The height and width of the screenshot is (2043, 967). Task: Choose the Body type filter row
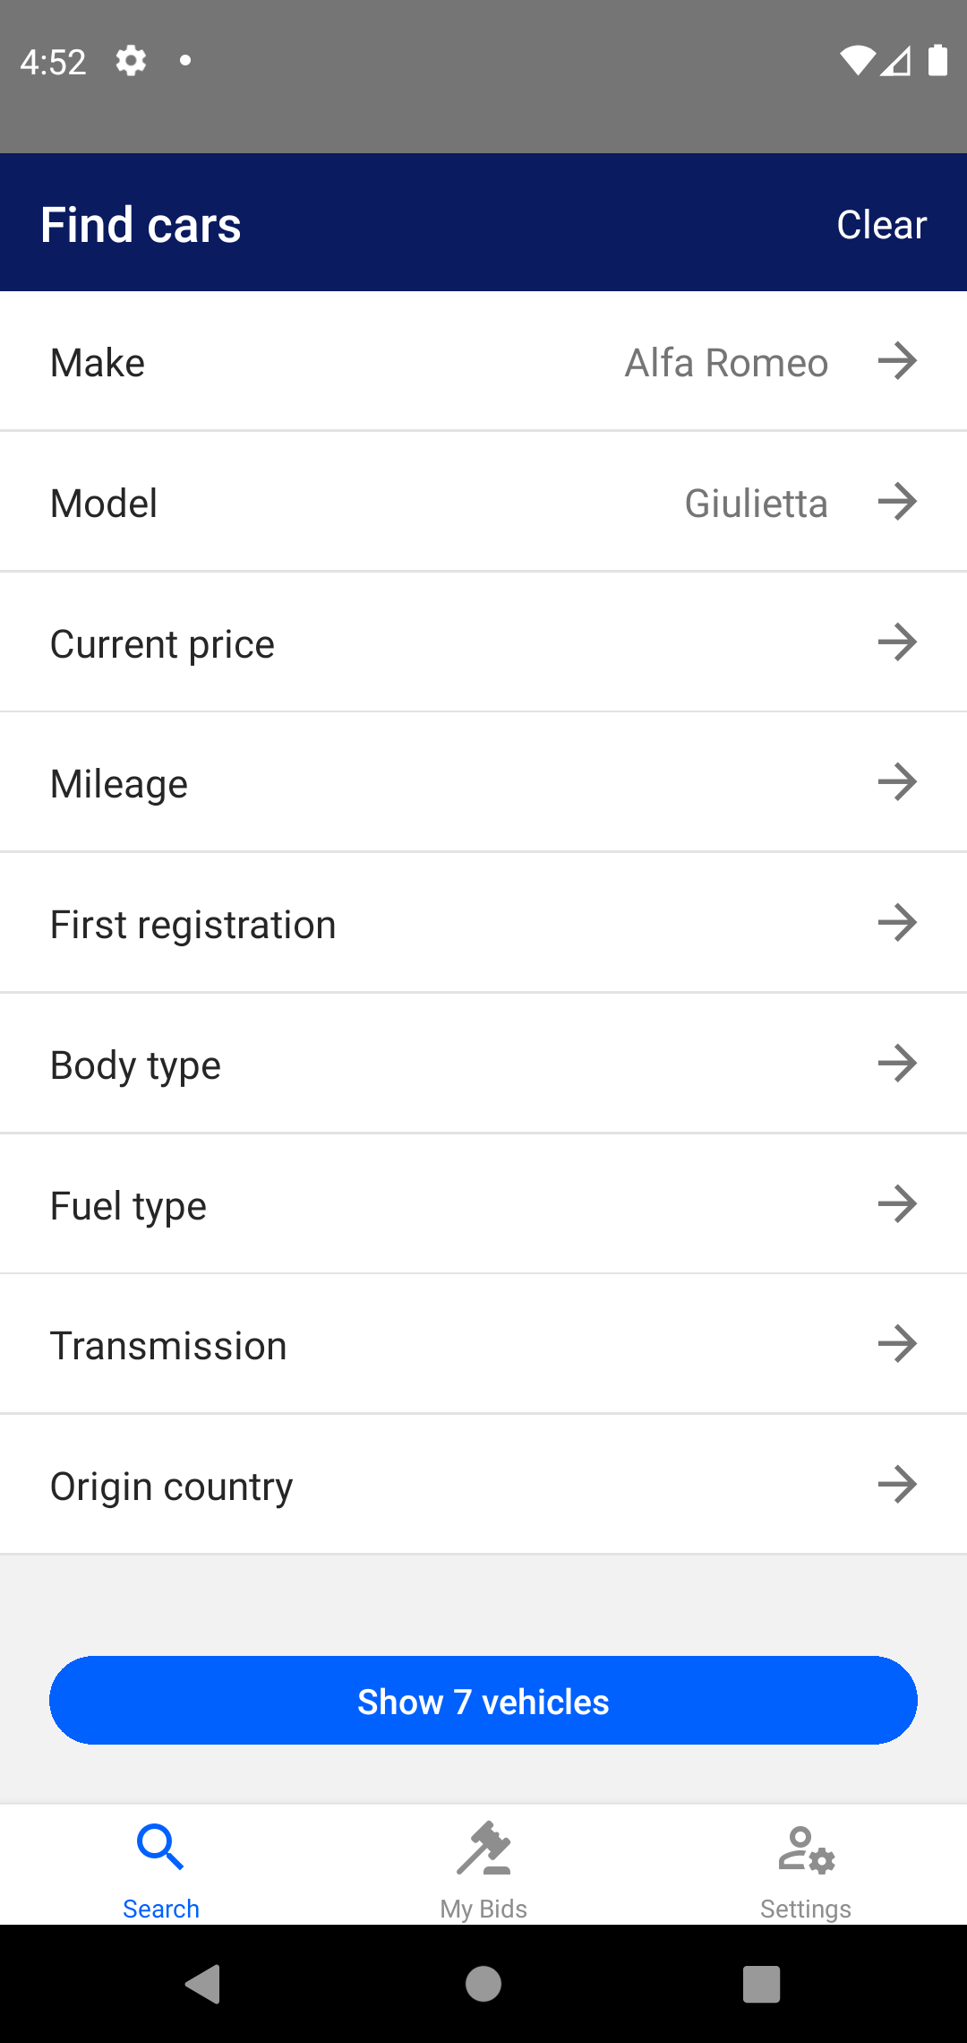pos(483,1064)
